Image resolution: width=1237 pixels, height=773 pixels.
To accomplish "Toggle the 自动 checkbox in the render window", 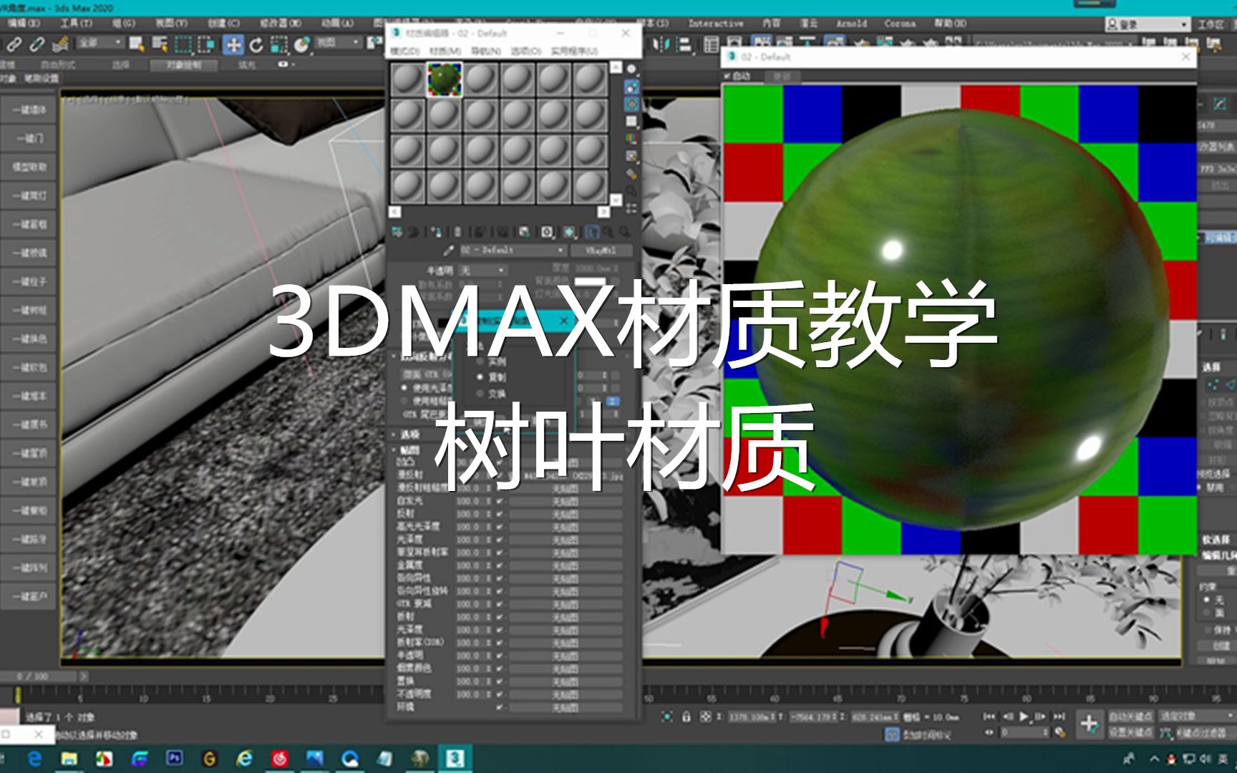I will [x=727, y=76].
